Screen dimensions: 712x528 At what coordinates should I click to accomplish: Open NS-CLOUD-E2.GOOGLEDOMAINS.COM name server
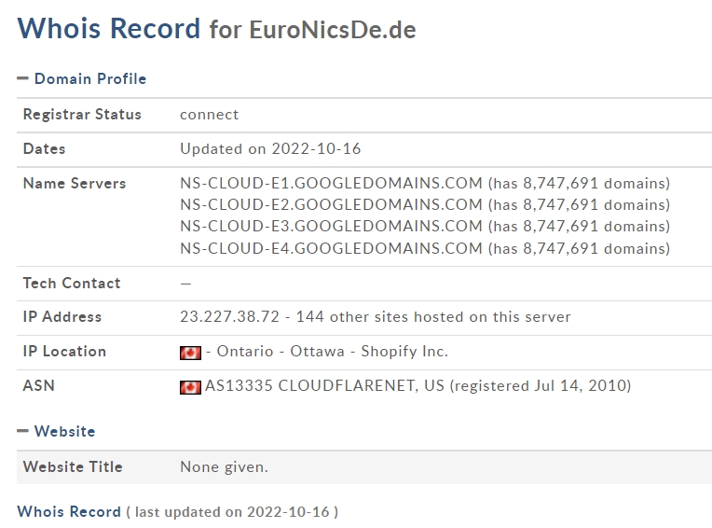[331, 205]
